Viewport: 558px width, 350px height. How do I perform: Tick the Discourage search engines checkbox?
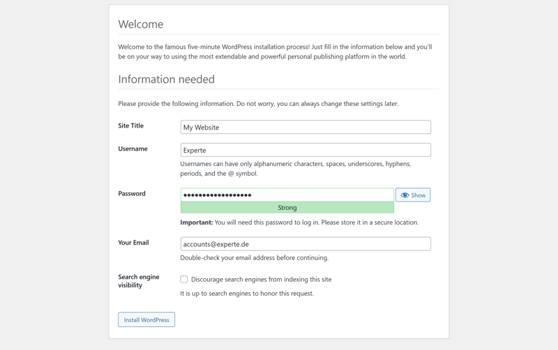coord(184,280)
